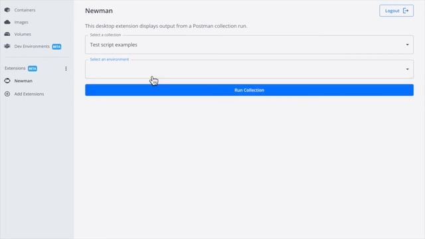Click the collection dropdown arrow

click(x=407, y=44)
